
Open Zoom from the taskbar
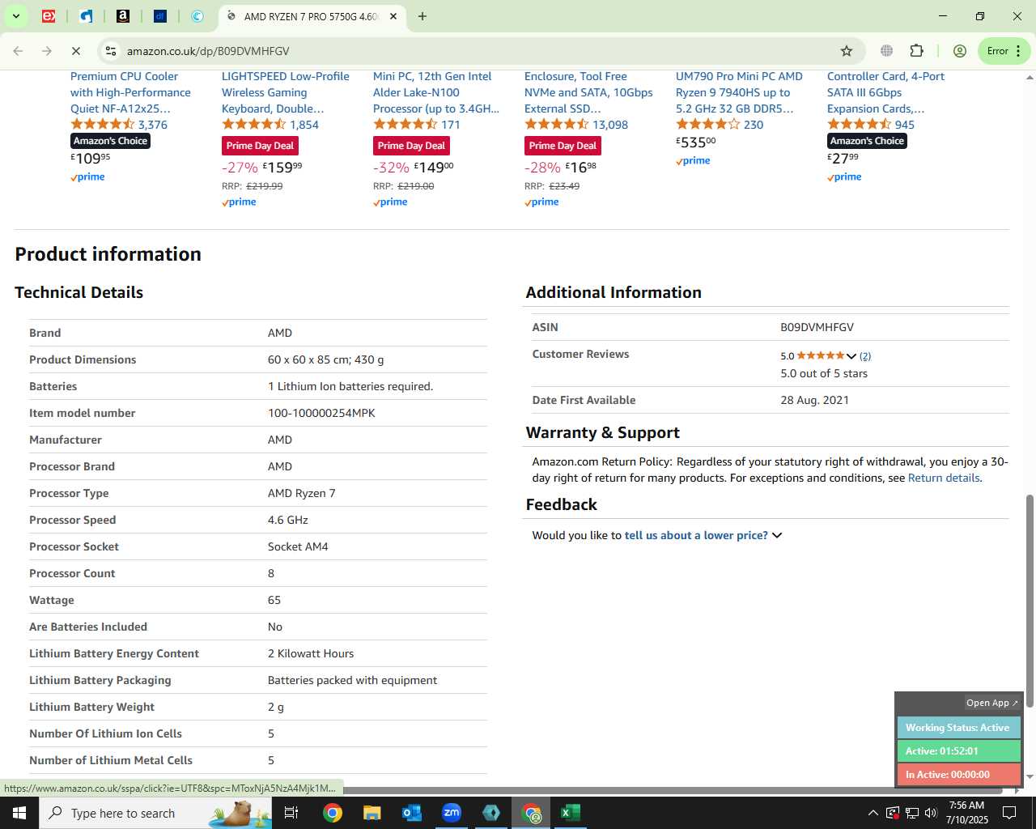pos(452,813)
